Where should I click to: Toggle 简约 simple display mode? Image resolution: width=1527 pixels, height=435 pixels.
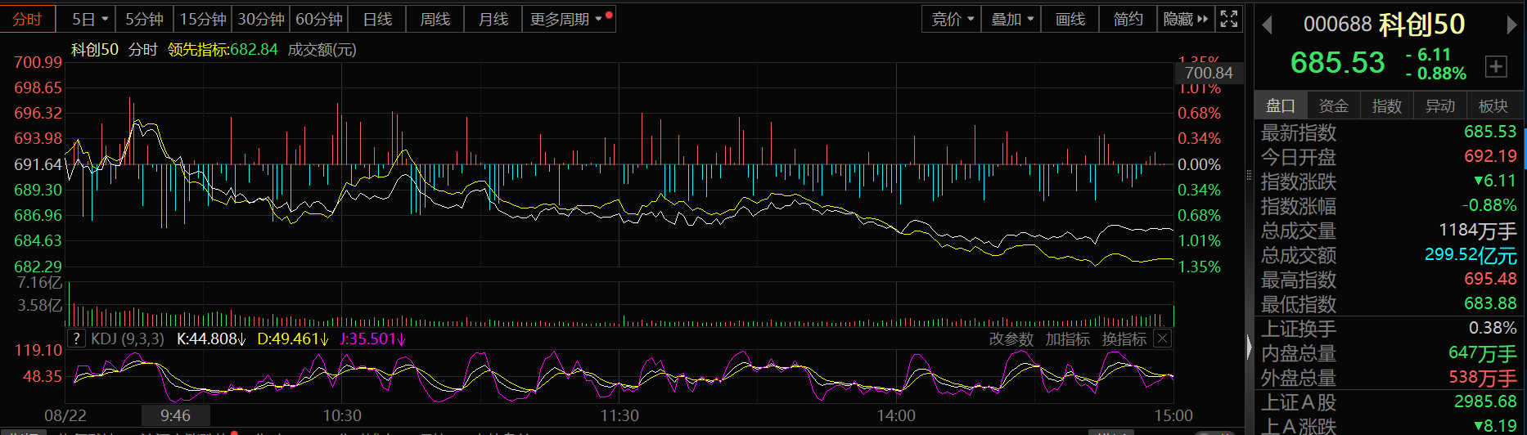1128,19
